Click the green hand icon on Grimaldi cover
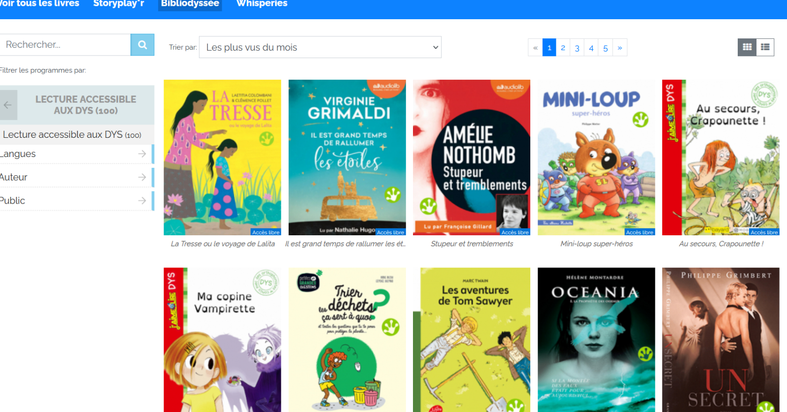The image size is (787, 412). (x=393, y=195)
